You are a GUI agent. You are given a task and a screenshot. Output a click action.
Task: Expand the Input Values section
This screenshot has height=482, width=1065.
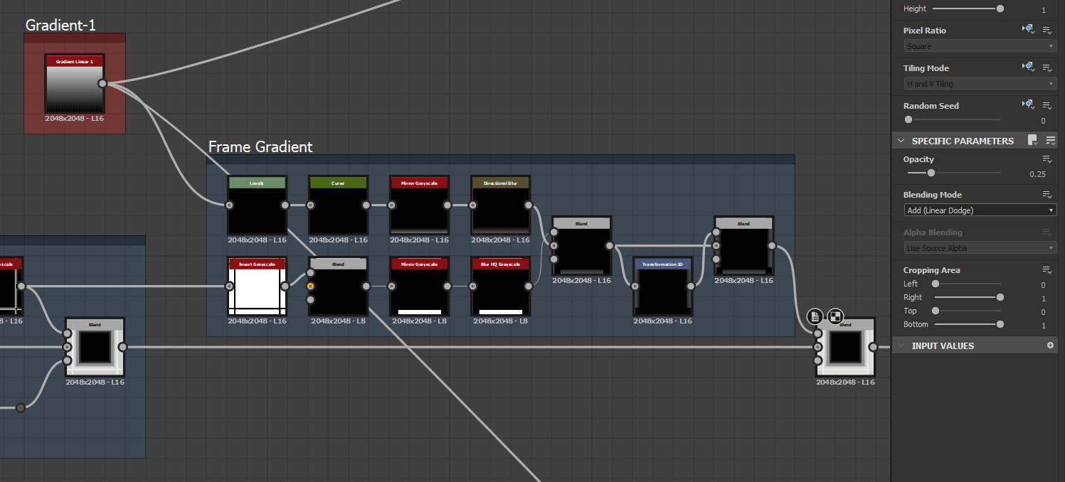tap(901, 346)
